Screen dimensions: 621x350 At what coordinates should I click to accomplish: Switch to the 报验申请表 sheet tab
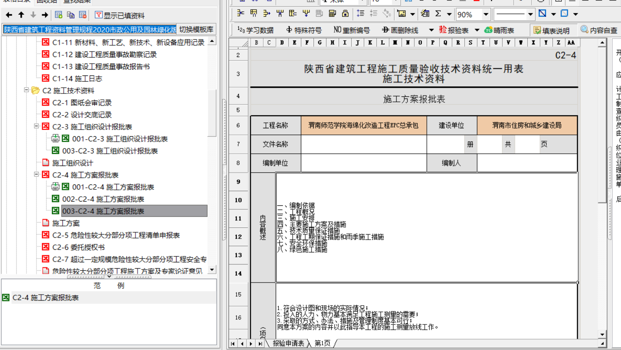[288, 343]
